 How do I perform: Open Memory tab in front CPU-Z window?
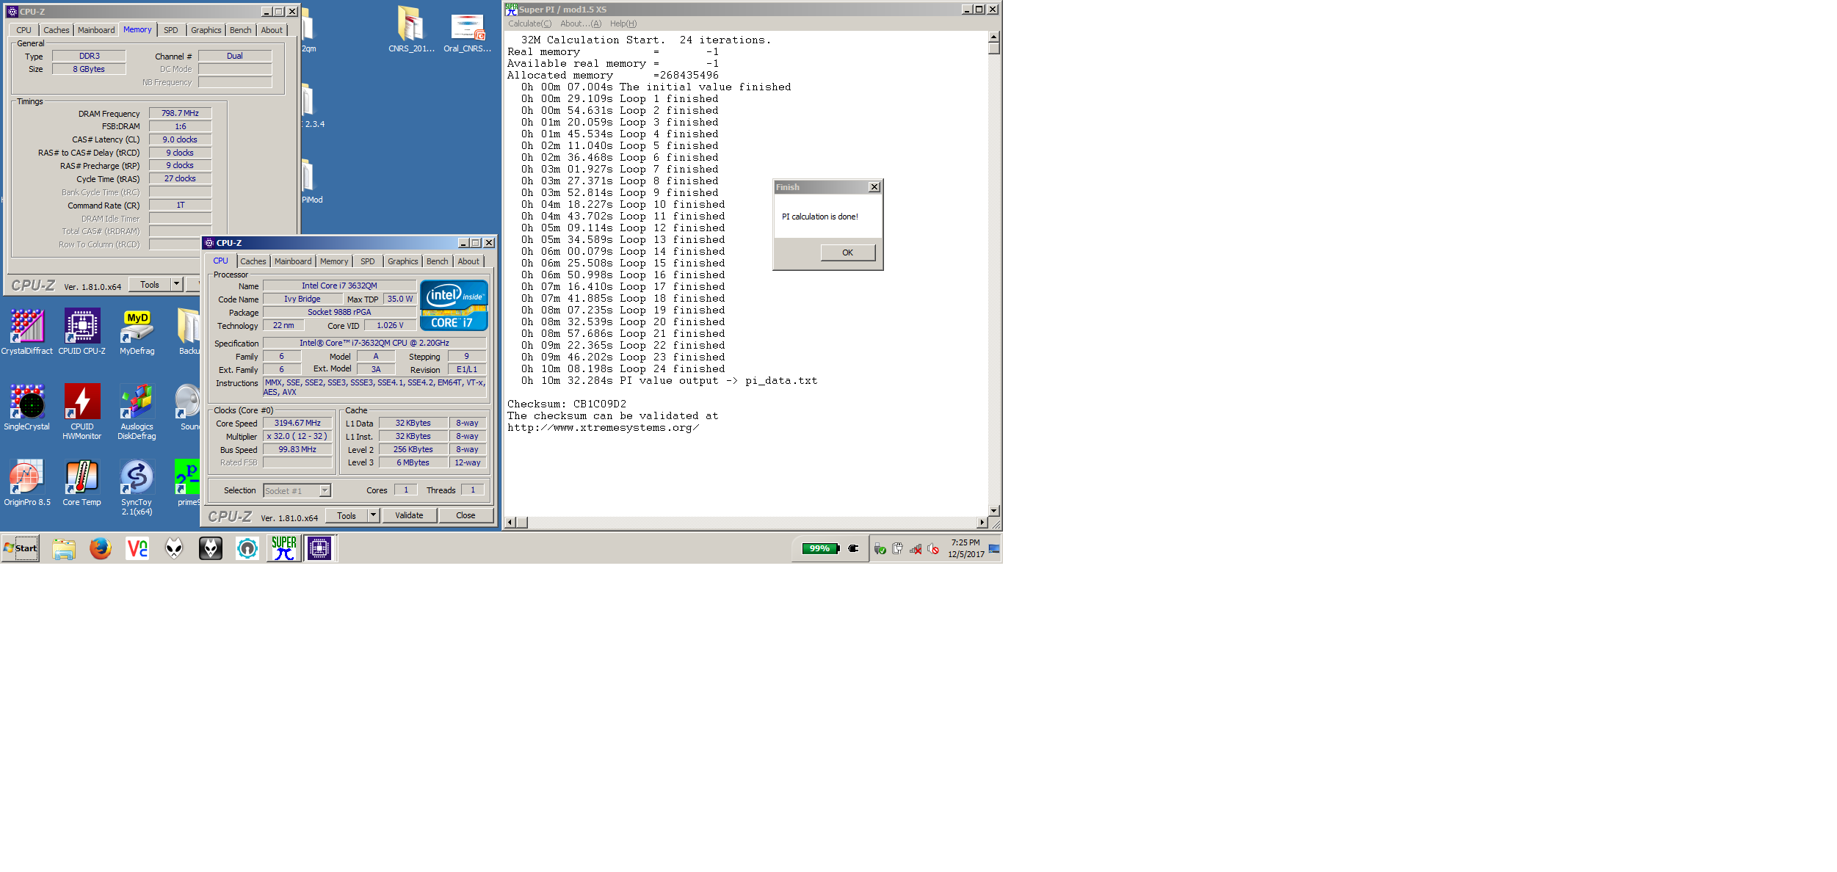click(x=334, y=261)
